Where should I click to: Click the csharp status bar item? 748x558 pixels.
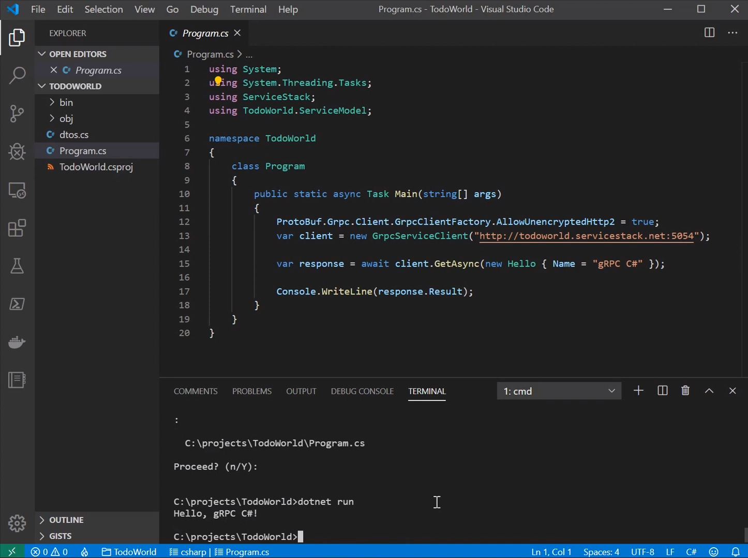pos(188,552)
